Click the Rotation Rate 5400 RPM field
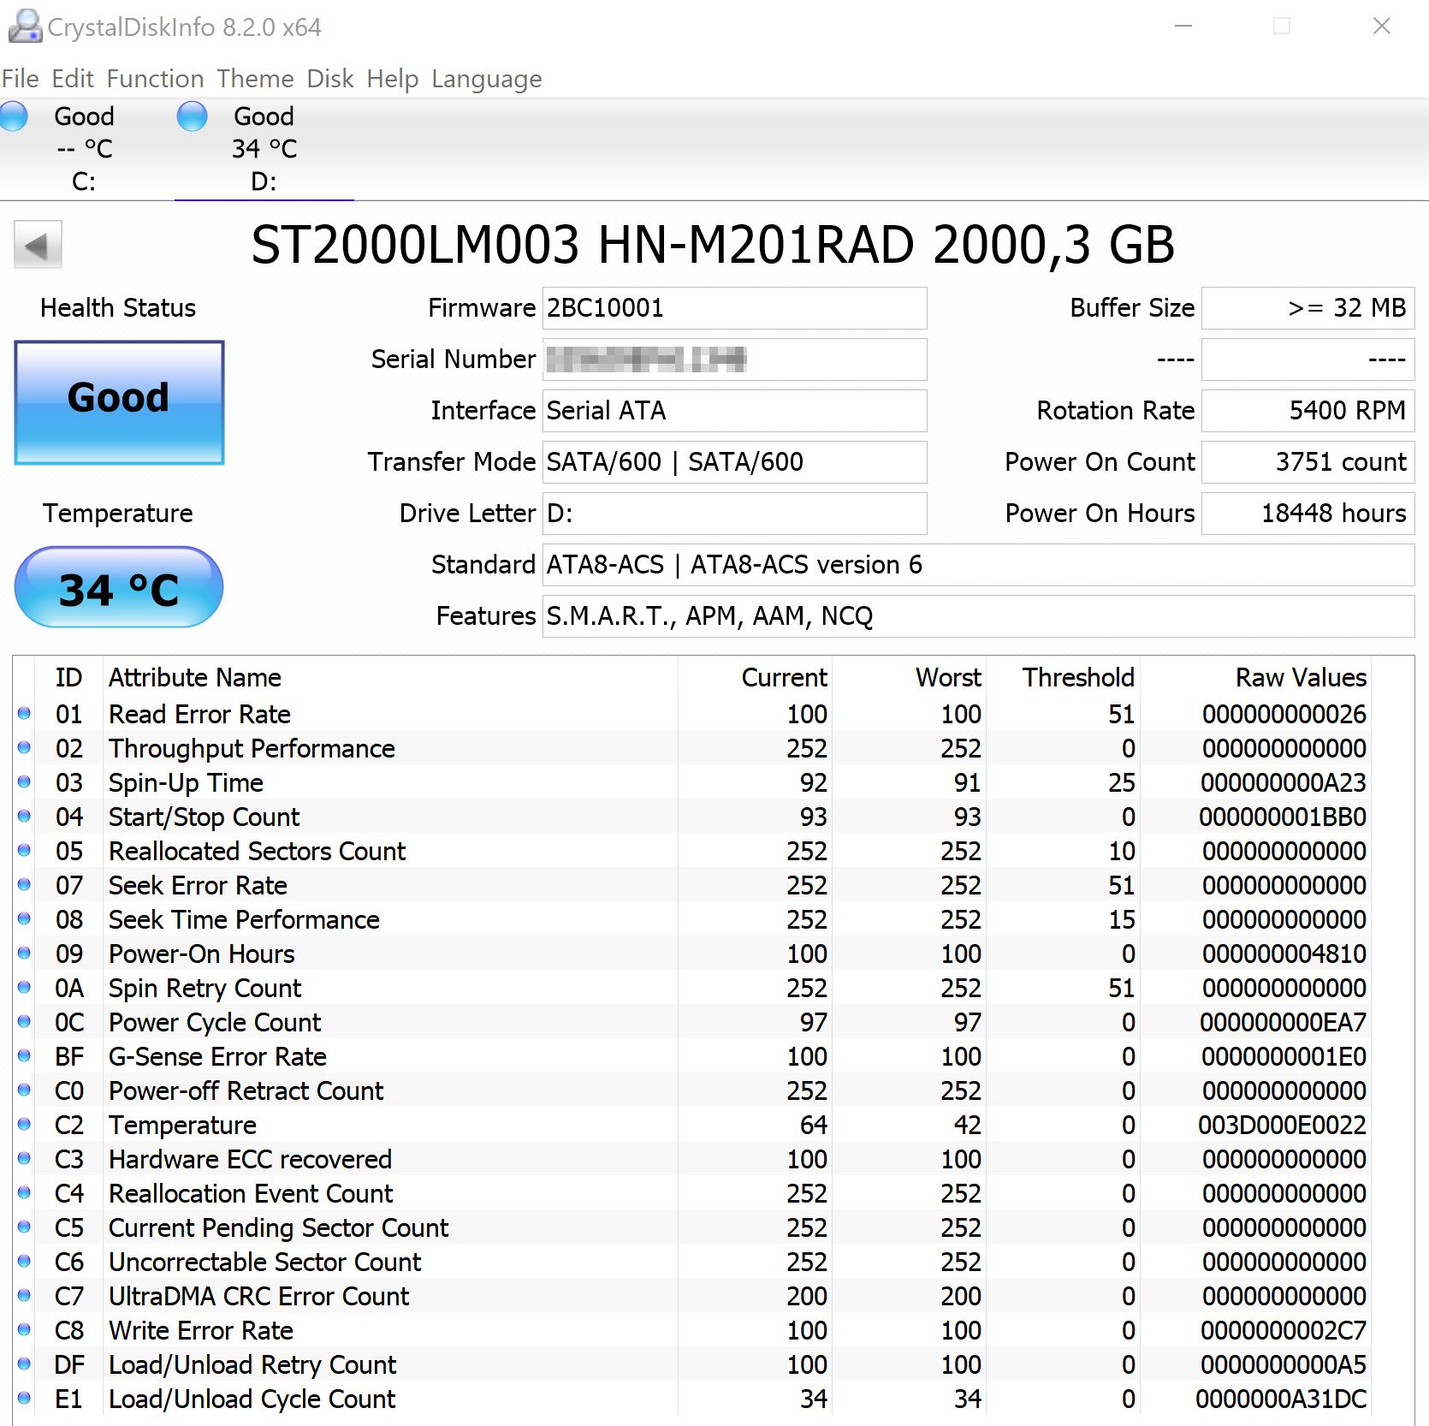The image size is (1429, 1426). click(x=1307, y=411)
